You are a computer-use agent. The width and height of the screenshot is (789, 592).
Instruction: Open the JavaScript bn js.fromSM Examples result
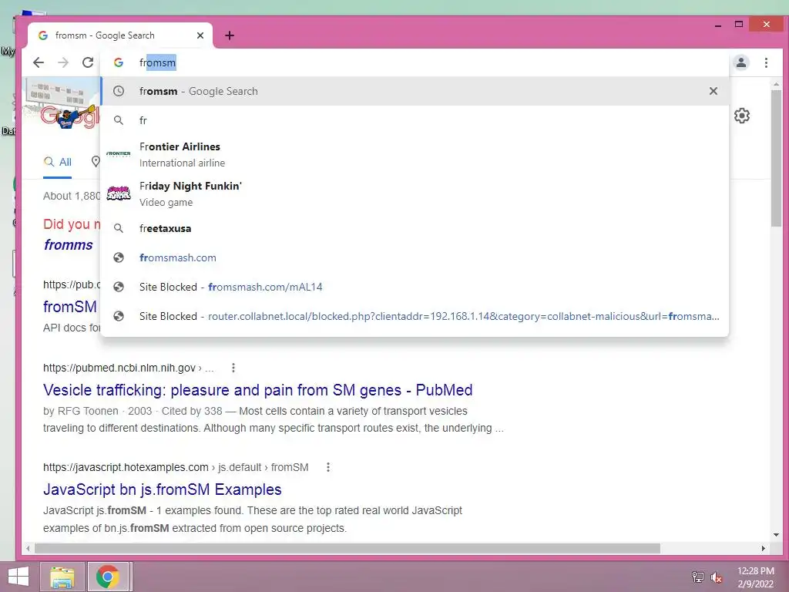162,489
